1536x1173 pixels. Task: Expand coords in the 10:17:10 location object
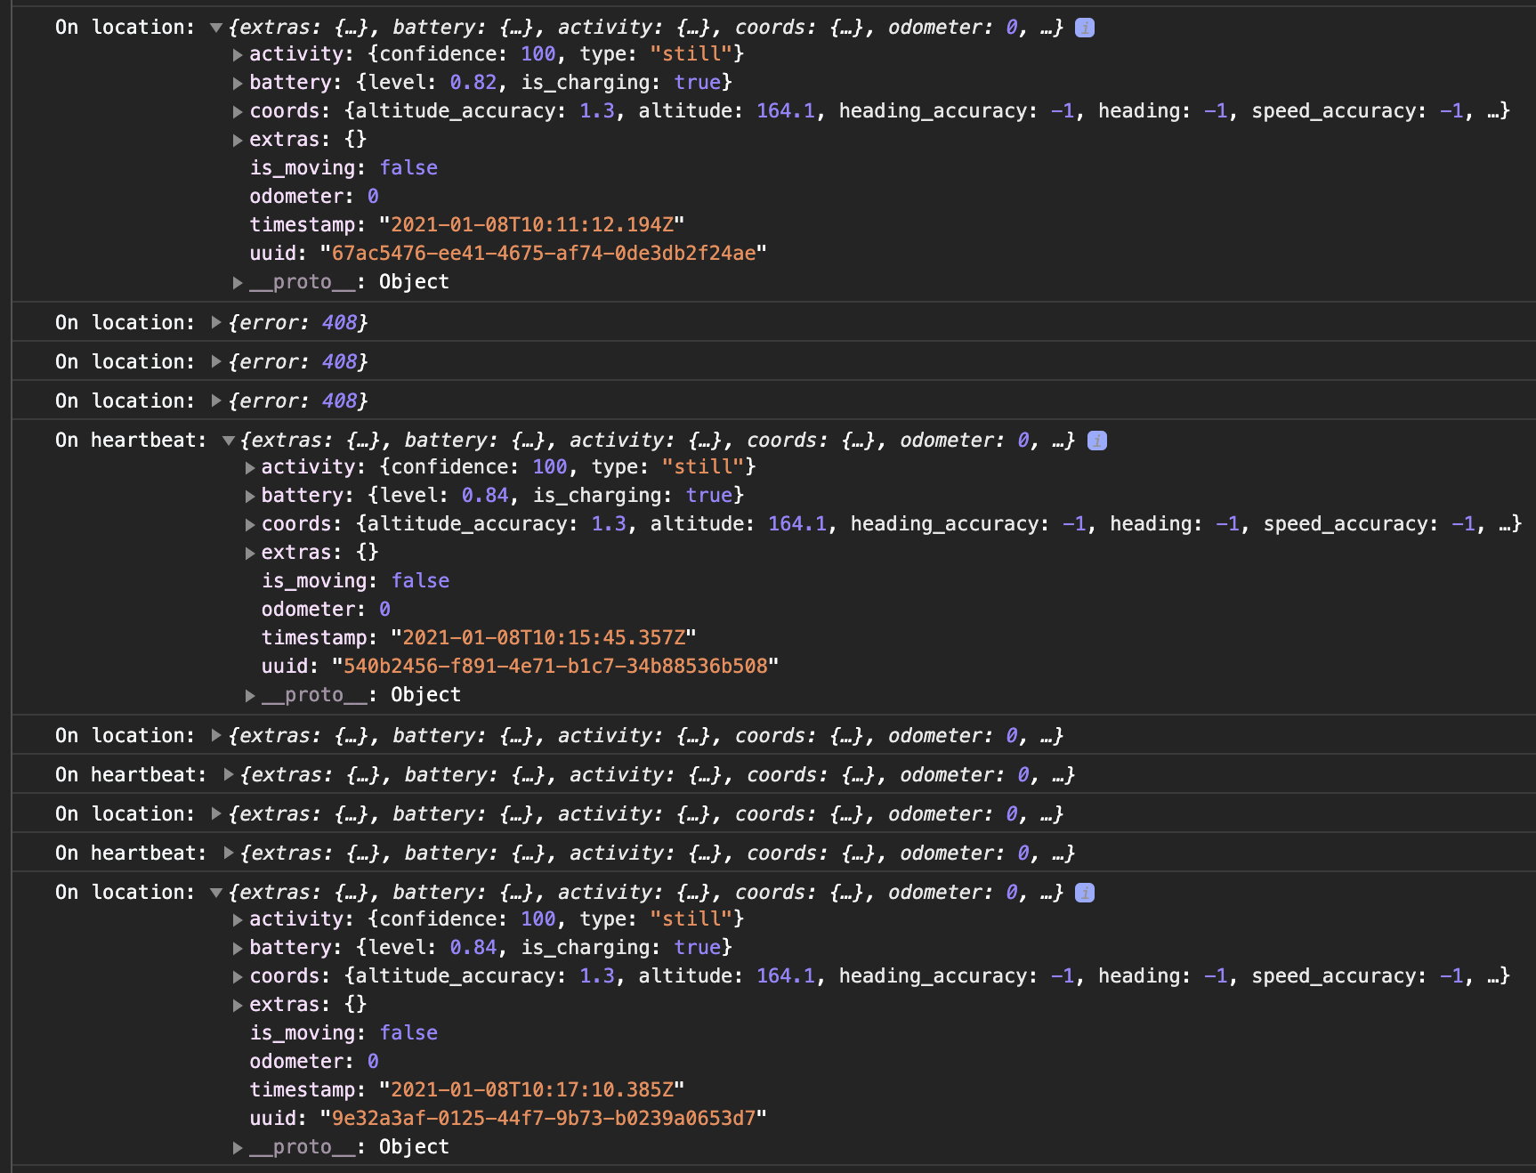click(238, 976)
